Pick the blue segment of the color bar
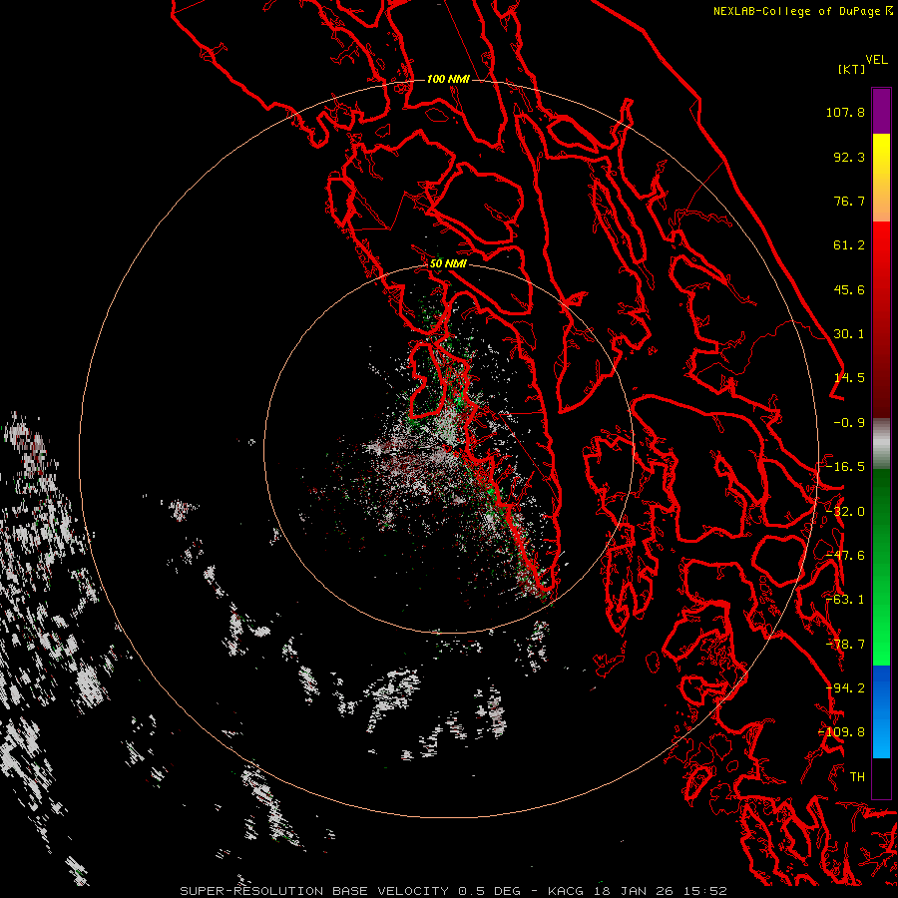Image resolution: width=898 pixels, height=898 pixels. pos(881,711)
